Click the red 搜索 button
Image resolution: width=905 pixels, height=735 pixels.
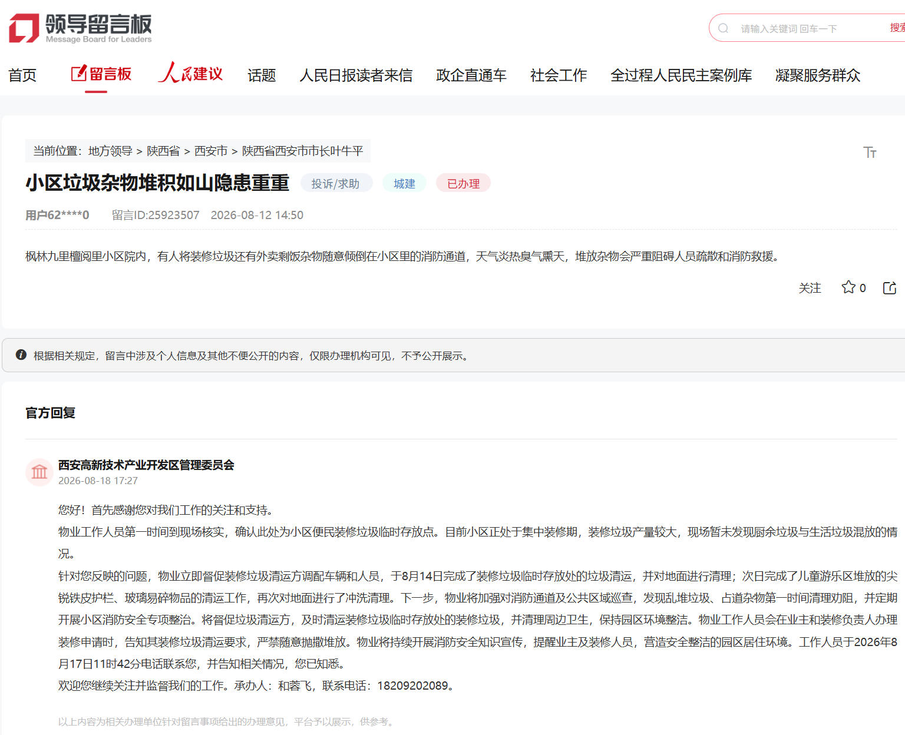pos(897,28)
